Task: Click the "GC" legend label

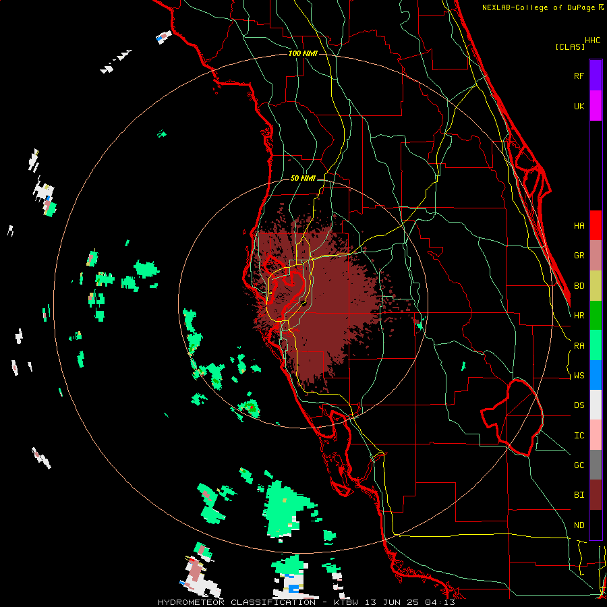Action: click(579, 465)
